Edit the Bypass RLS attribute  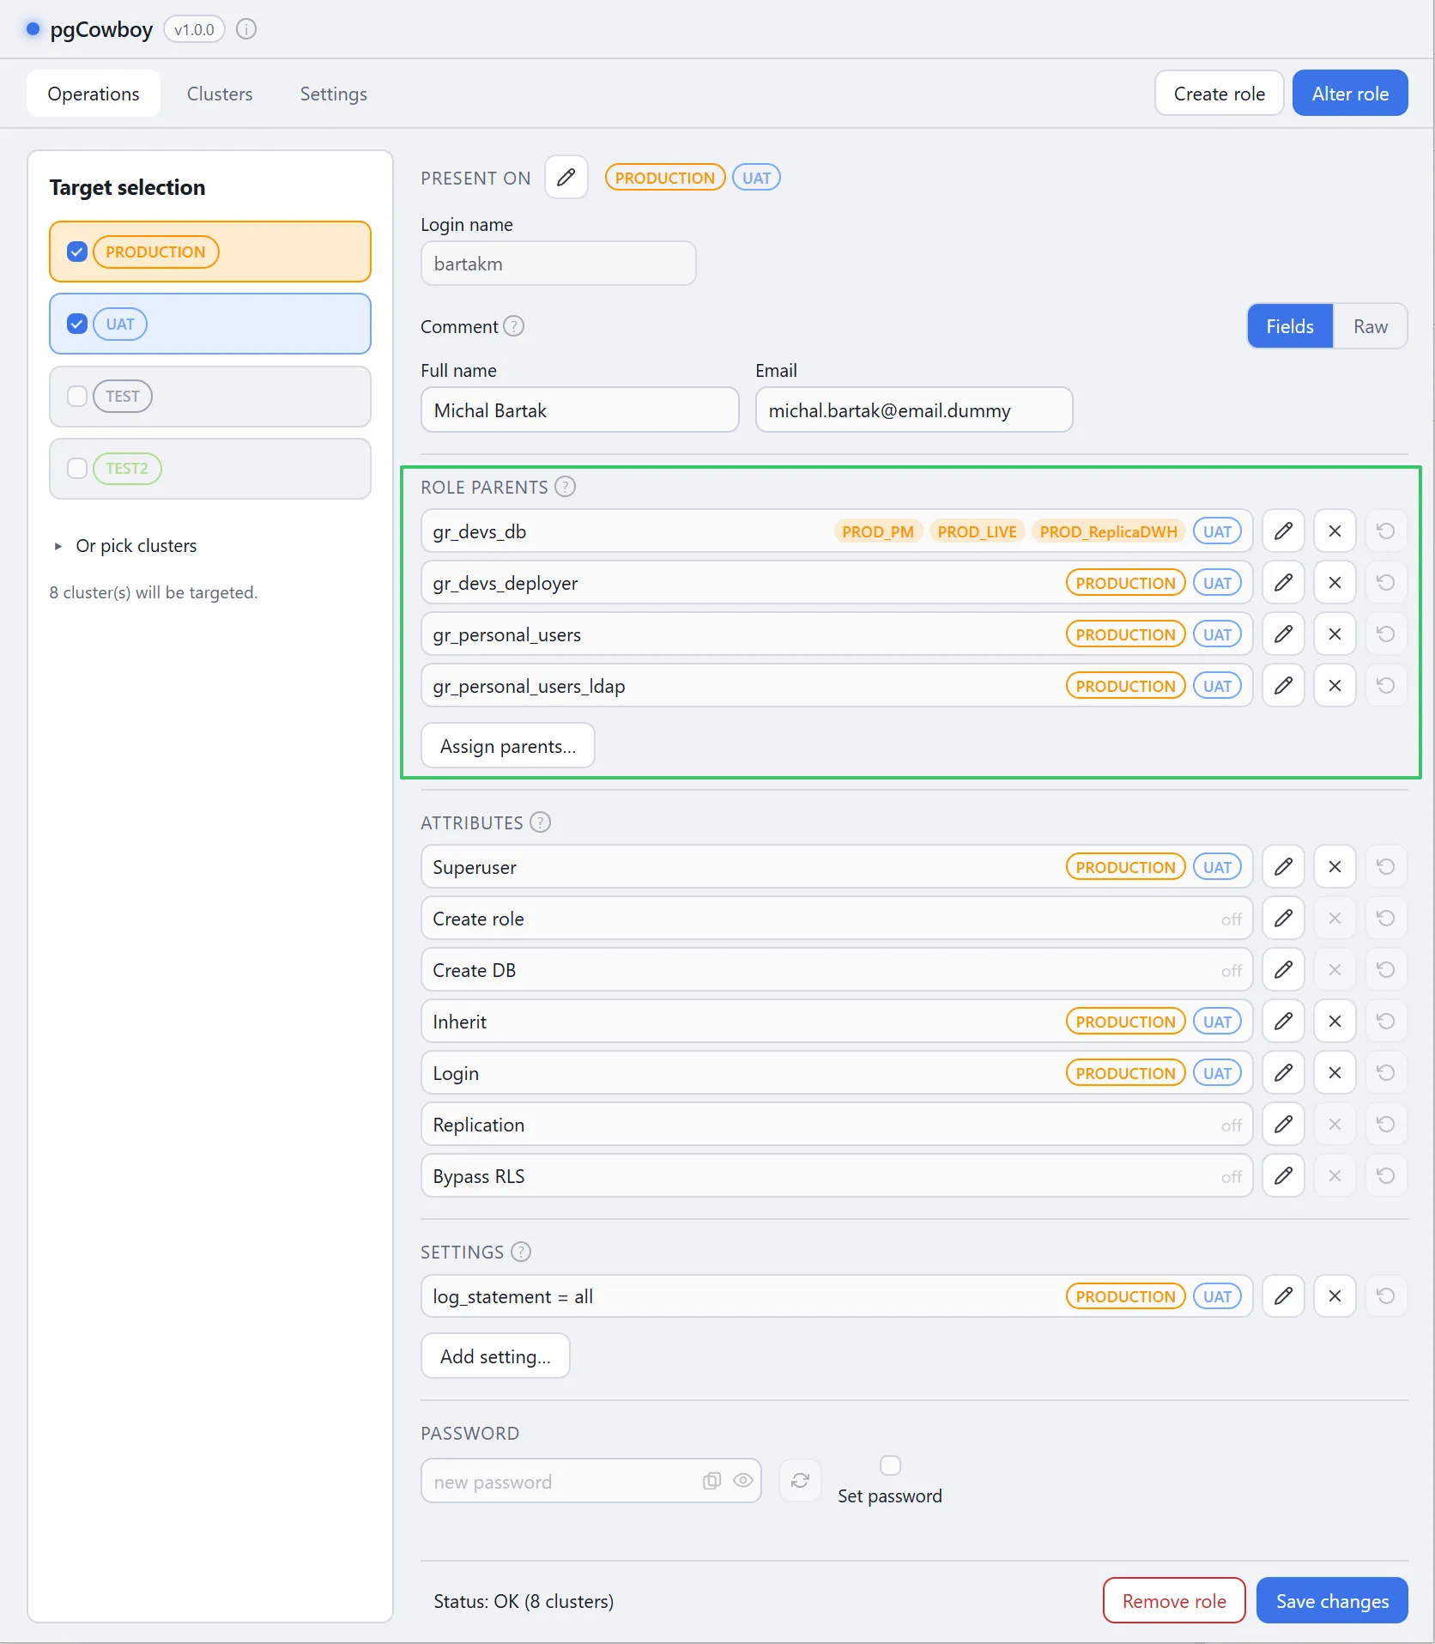click(1283, 1176)
